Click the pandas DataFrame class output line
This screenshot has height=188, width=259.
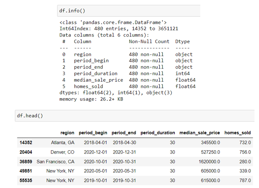(x=113, y=22)
